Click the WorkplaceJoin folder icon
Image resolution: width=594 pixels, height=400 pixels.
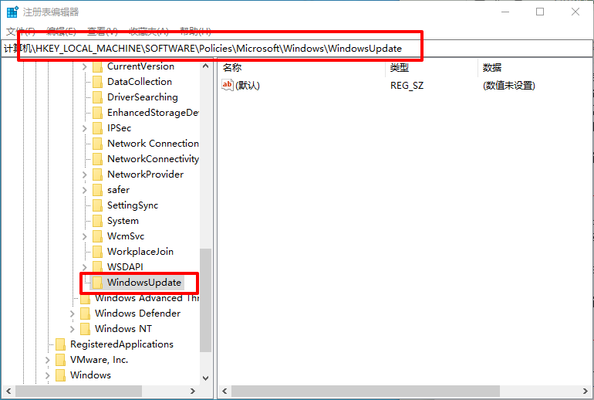(x=97, y=252)
